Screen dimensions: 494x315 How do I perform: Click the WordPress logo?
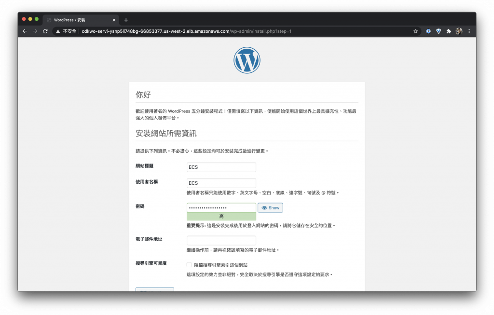click(x=247, y=60)
